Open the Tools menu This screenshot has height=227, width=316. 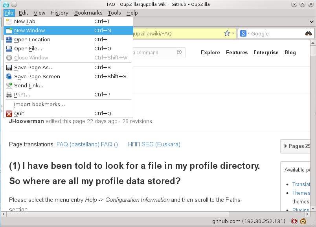coord(114,13)
